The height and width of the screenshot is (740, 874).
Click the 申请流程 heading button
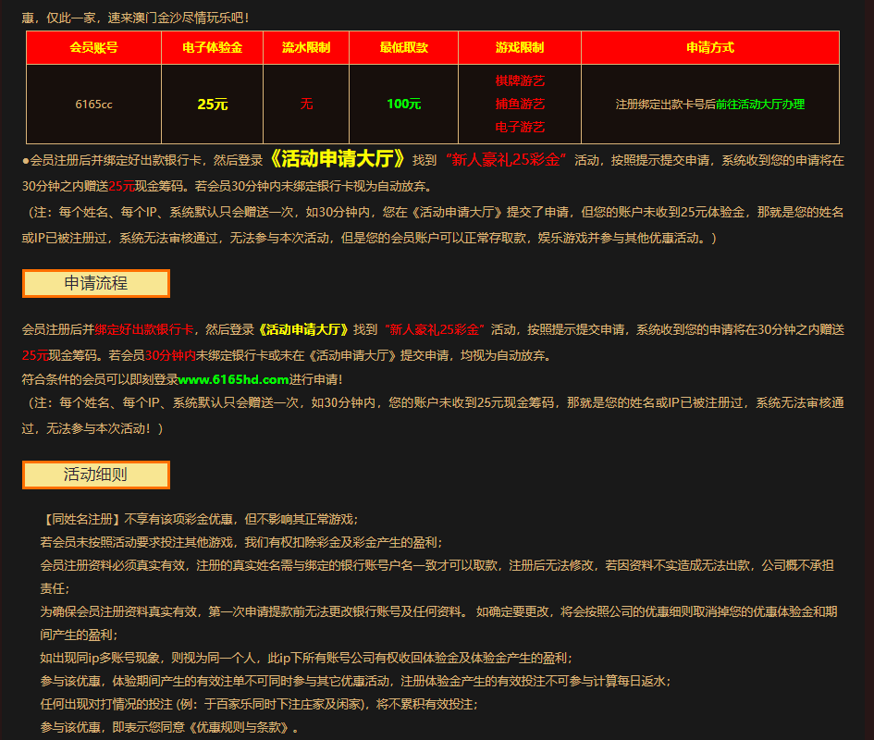pos(95,283)
